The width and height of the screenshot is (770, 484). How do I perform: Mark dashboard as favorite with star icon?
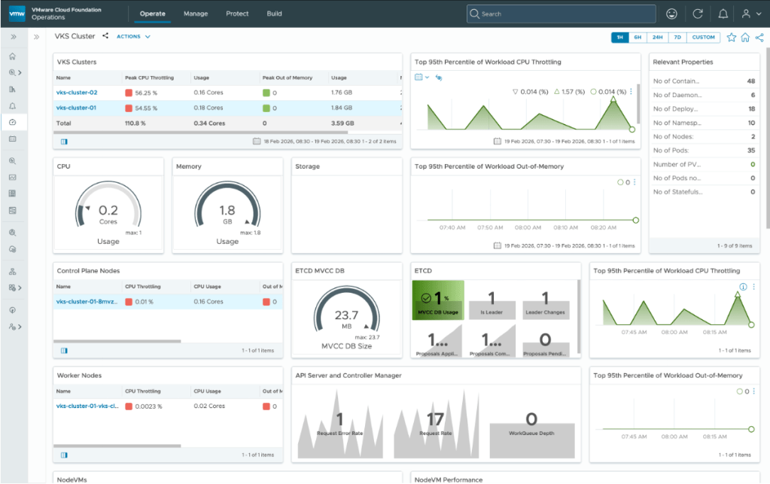pos(731,38)
